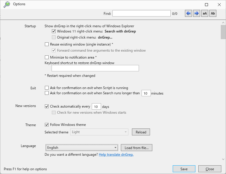Screen dimensions: 226x174
Task: Click the scrollbar down arrow
Action: coord(223,159)
